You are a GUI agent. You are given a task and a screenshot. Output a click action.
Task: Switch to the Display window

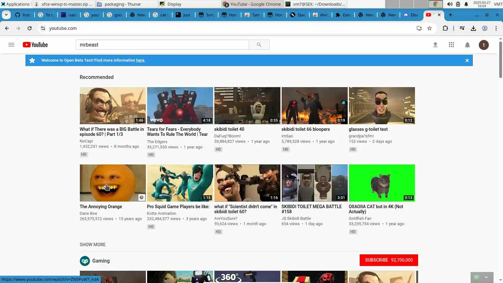pos(189,4)
